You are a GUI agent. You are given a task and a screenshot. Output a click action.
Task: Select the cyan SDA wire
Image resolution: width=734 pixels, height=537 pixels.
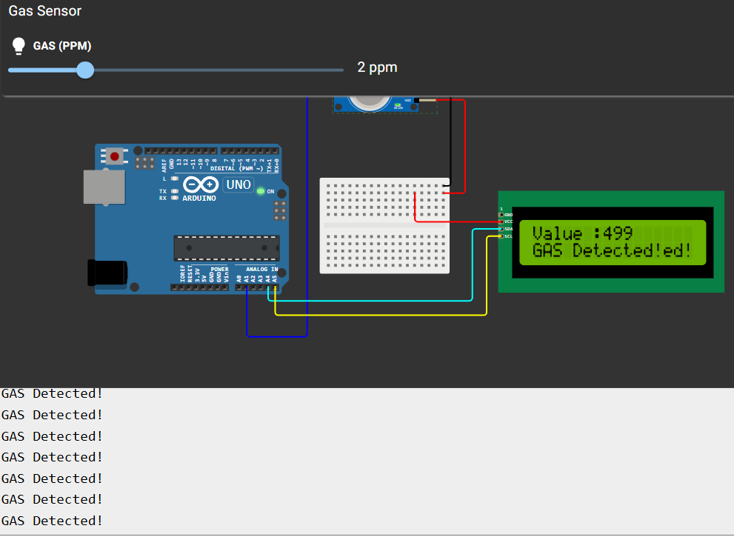370,300
